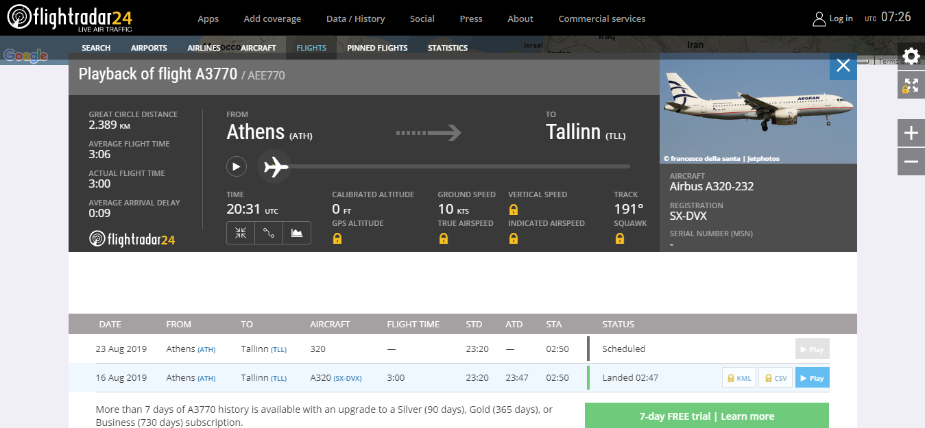The image size is (925, 428).
Task: Open the altitude graph chart icon
Action: coord(297,233)
